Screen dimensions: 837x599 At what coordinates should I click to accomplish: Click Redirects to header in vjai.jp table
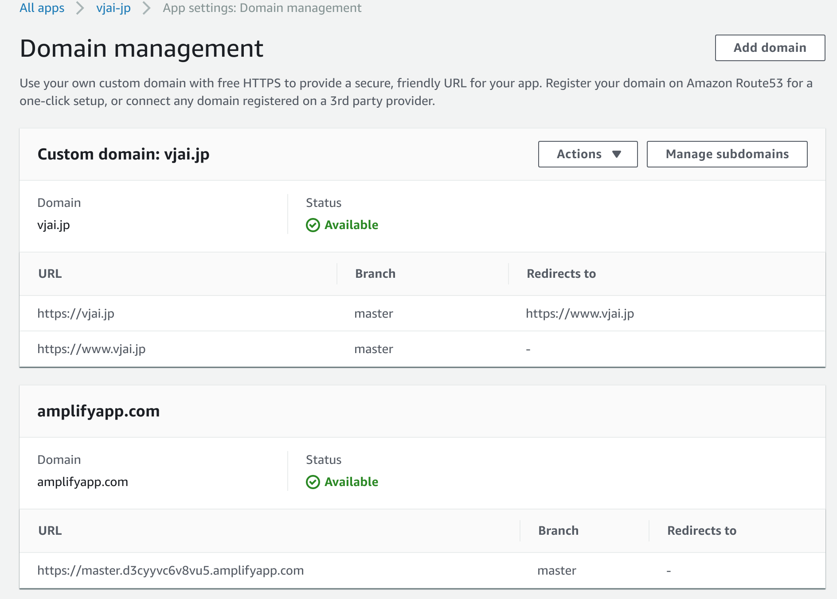(x=561, y=274)
